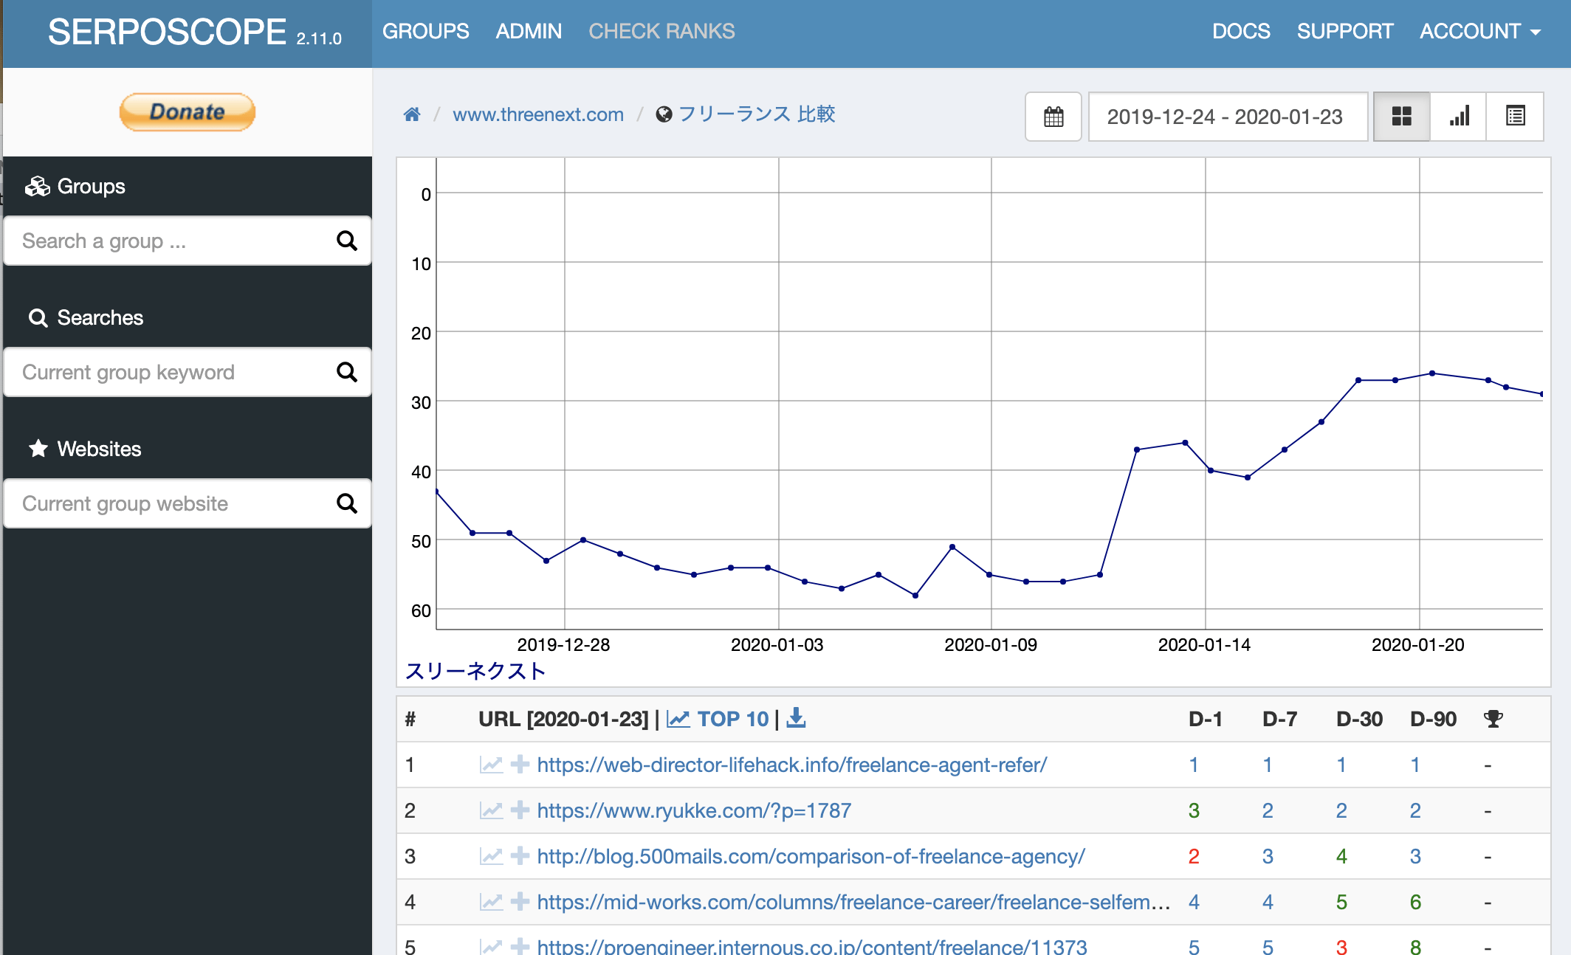
Task: Show chart for mid-works.com row
Action: (491, 902)
